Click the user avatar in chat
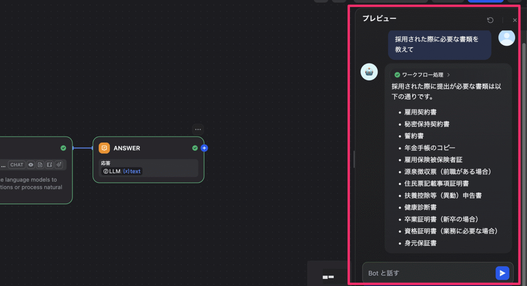 pyautogui.click(x=506, y=37)
